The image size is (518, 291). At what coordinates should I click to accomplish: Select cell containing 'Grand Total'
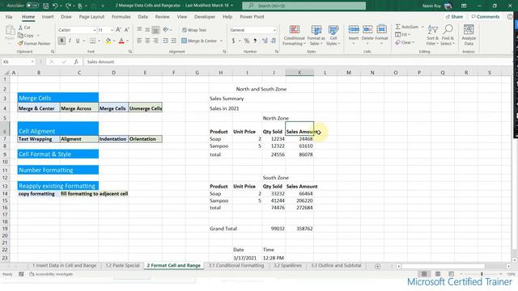point(221,229)
